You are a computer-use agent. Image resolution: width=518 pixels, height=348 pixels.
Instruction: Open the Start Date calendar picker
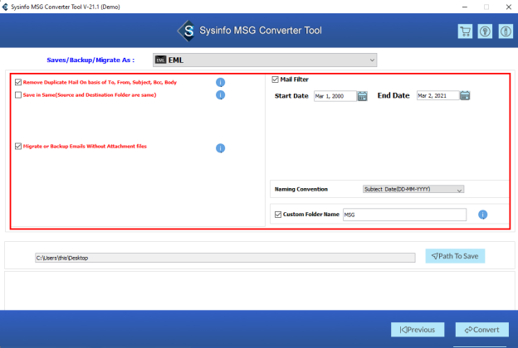pyautogui.click(x=362, y=96)
